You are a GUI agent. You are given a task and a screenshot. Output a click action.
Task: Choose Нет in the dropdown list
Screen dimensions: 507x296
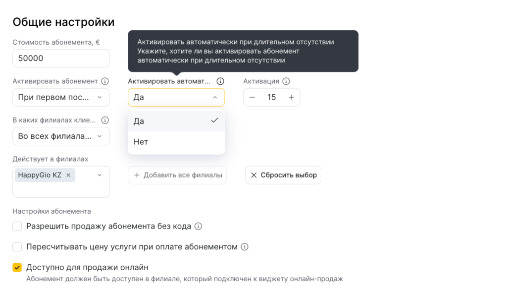tap(176, 142)
